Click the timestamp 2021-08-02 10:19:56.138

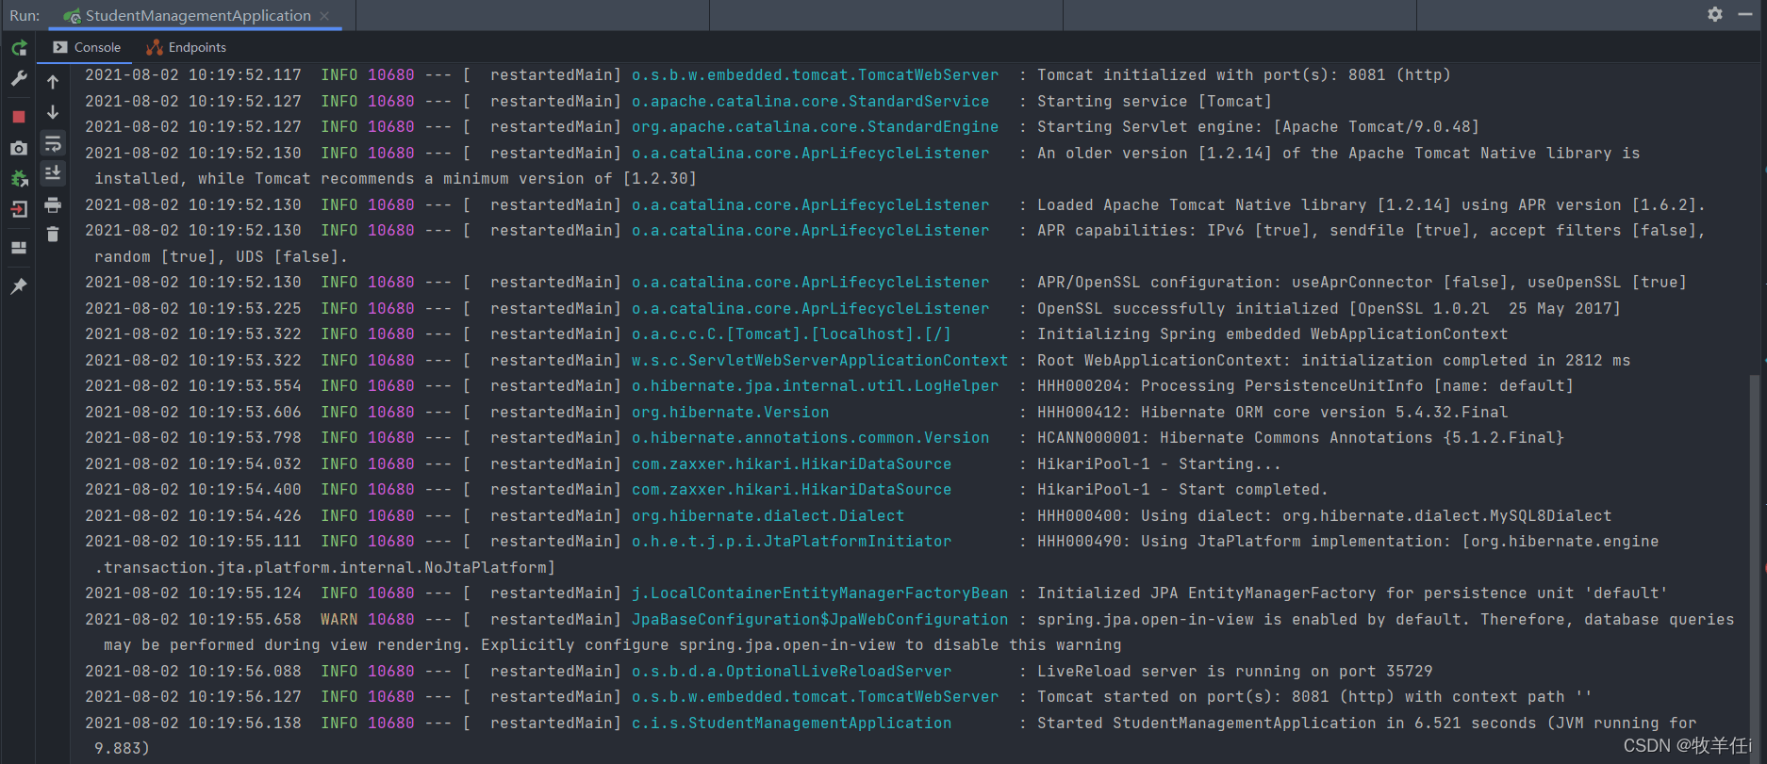coord(193,723)
